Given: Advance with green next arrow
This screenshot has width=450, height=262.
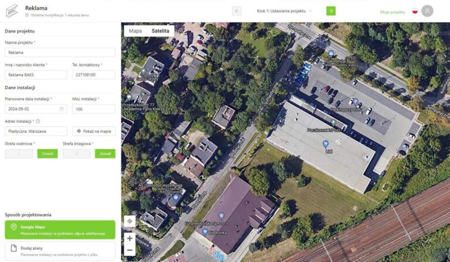Looking at the screenshot, I should coord(331,11).
